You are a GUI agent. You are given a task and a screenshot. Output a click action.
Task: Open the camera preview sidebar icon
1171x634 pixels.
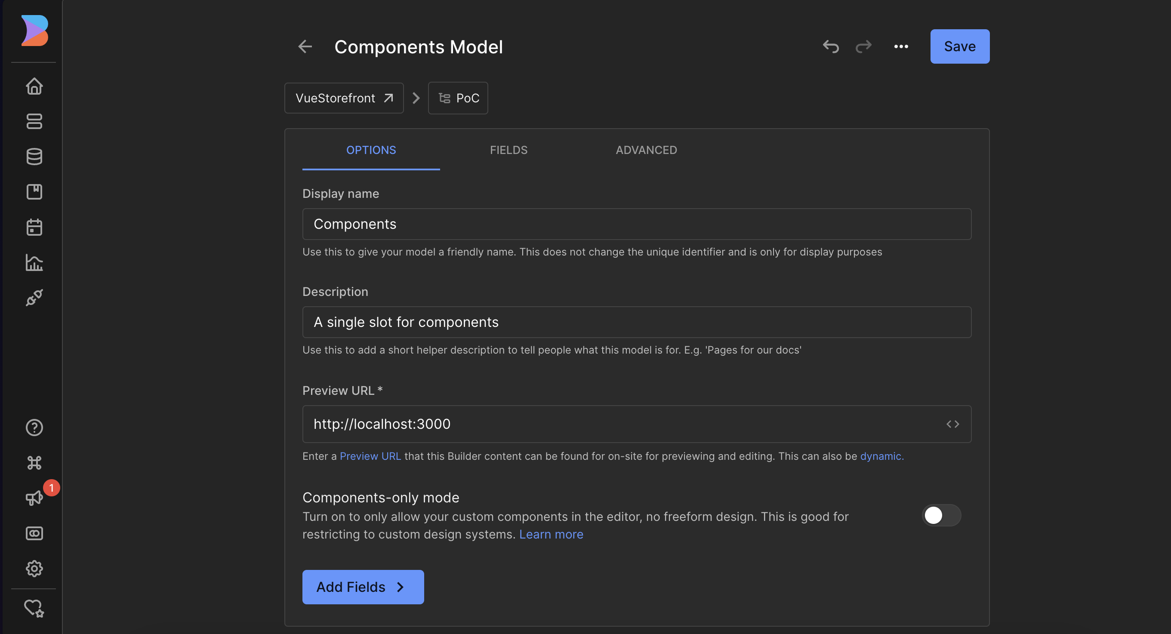34,533
